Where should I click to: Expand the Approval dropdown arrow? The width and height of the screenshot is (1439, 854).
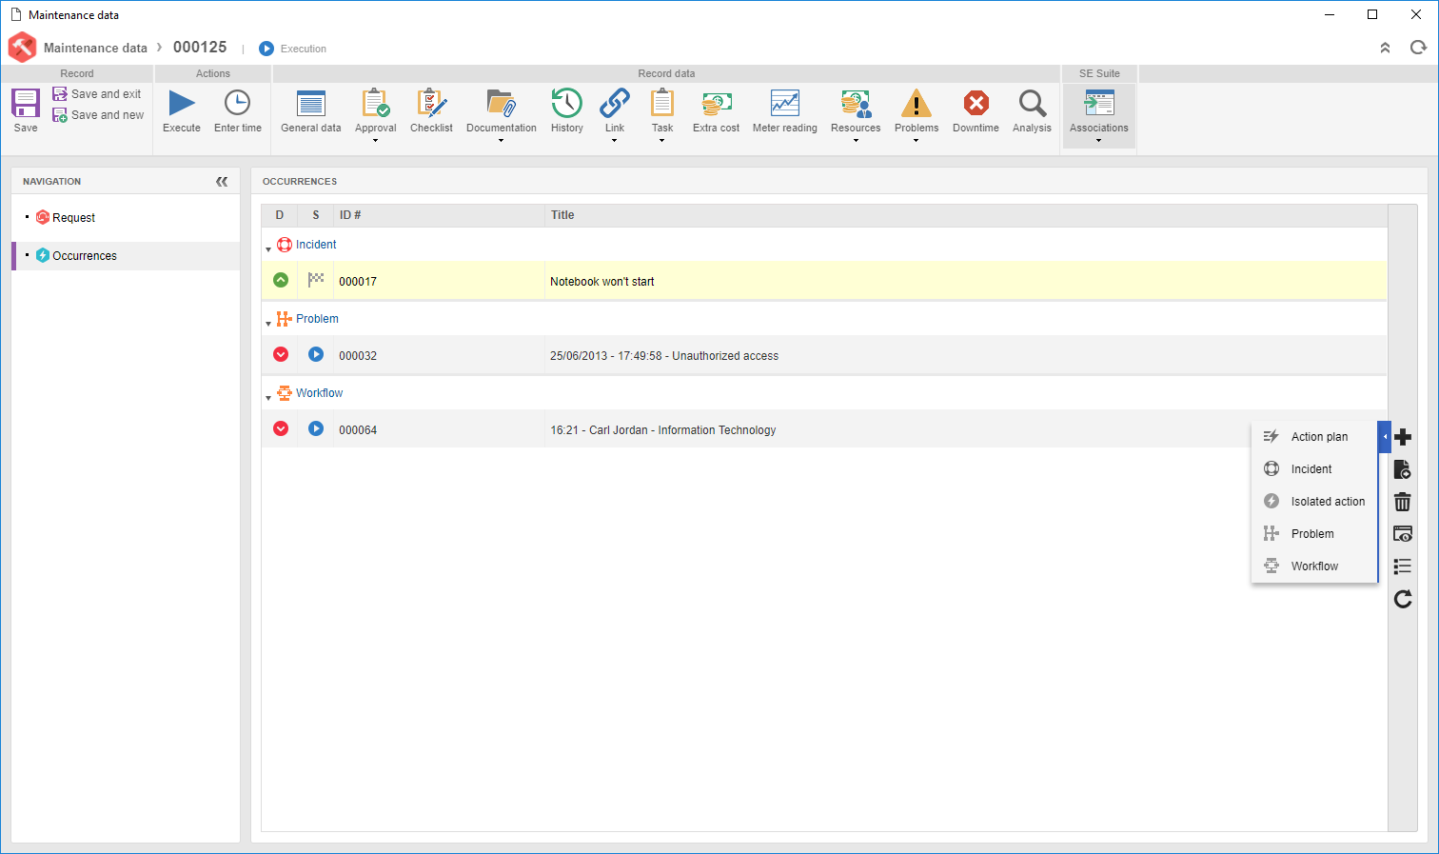(x=376, y=141)
